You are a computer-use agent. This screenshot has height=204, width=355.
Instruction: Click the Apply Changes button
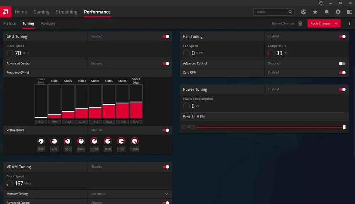[x=324, y=23]
